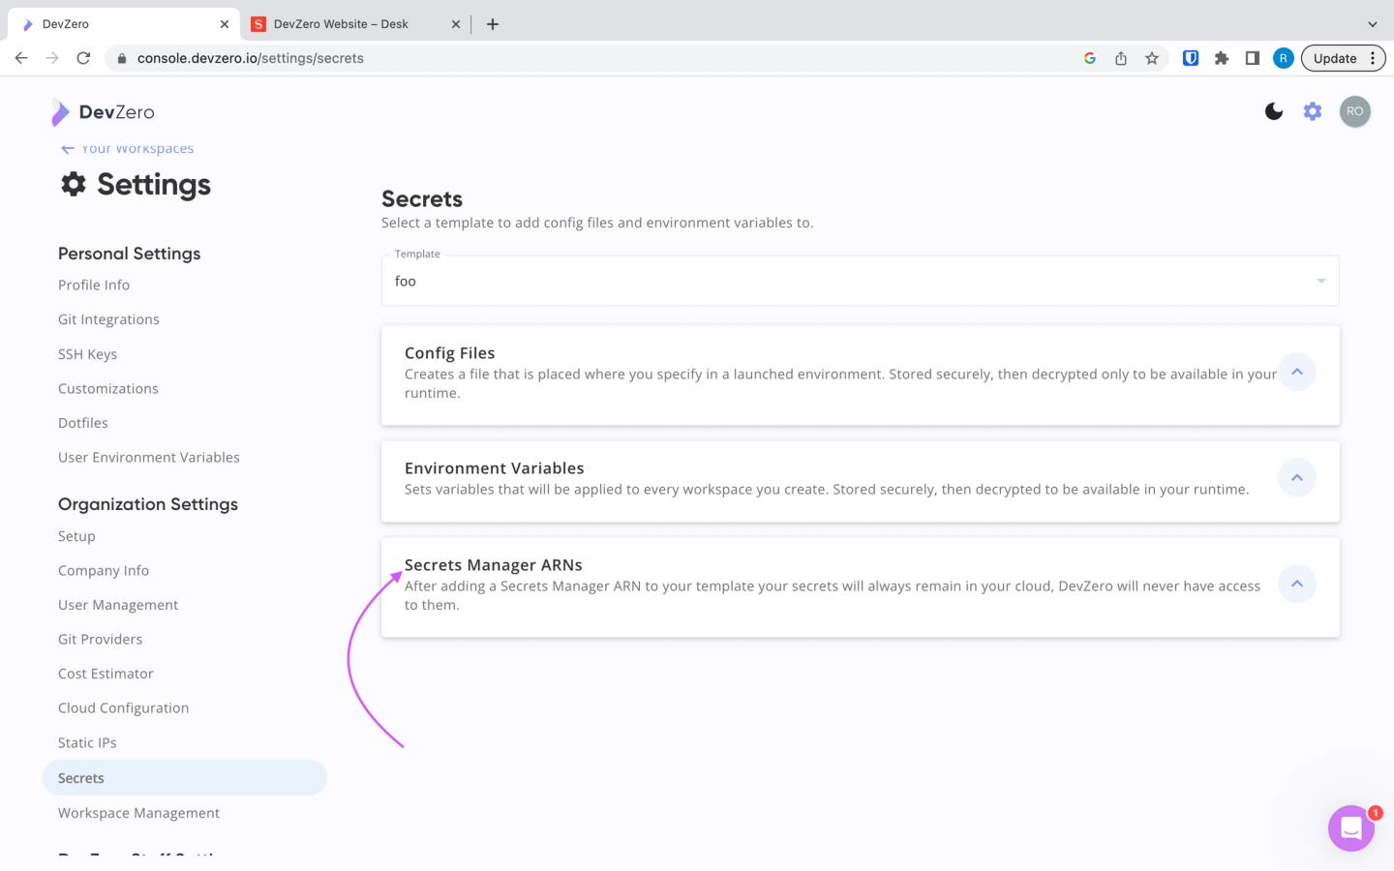Open a new browser tab
This screenshot has width=1394, height=871.
pyautogui.click(x=493, y=24)
